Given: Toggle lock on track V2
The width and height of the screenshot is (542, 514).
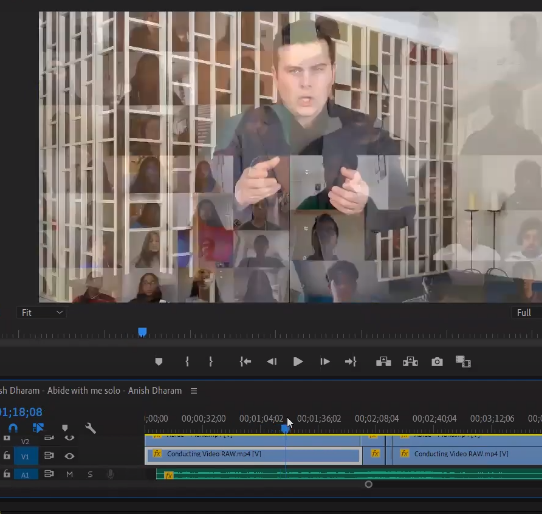Looking at the screenshot, I should point(7,437).
